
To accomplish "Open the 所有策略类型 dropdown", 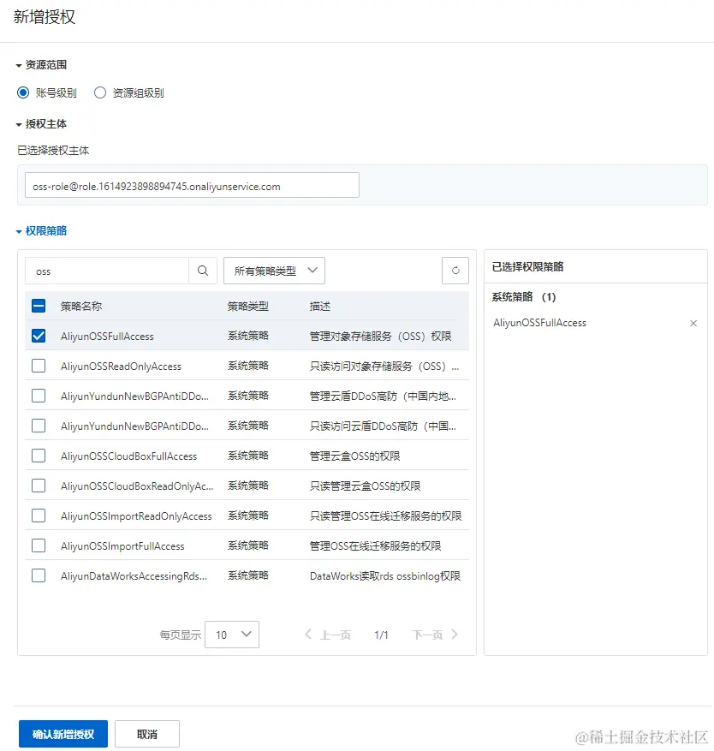I will click(x=275, y=271).
